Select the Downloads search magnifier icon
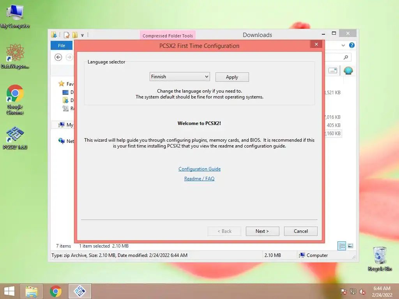399x299 pixels. [346, 57]
